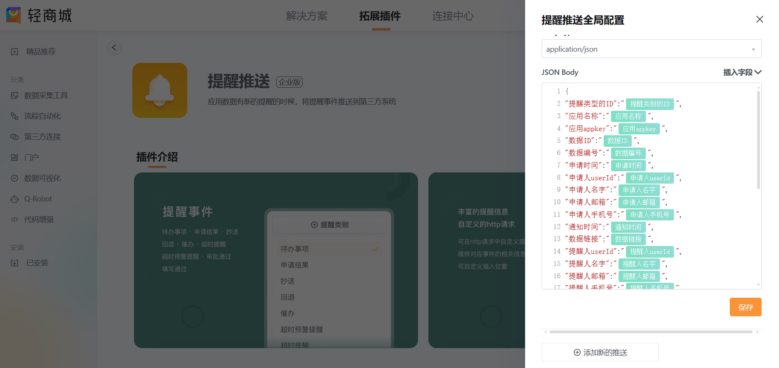Viewport: 779px width, 368px height.
Task: Switch to the 解决方案 tab
Action: click(x=307, y=16)
